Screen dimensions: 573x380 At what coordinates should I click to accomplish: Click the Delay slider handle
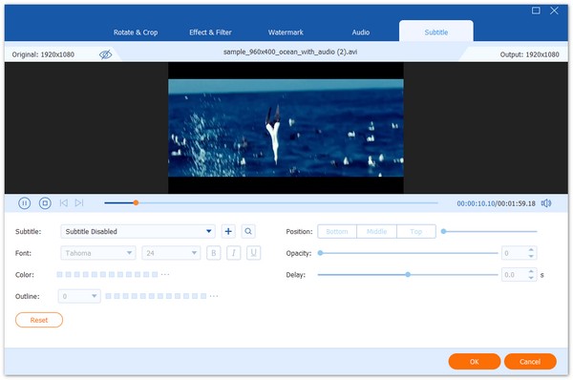tap(408, 274)
